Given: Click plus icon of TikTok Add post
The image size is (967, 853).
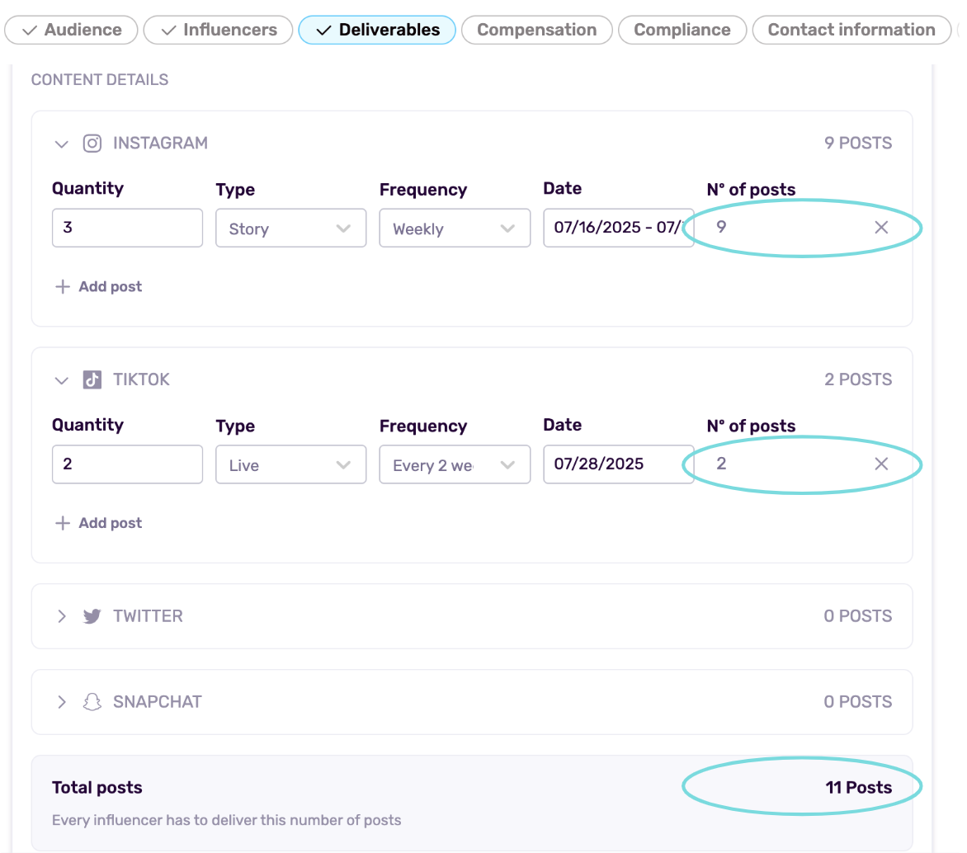Looking at the screenshot, I should (x=62, y=523).
